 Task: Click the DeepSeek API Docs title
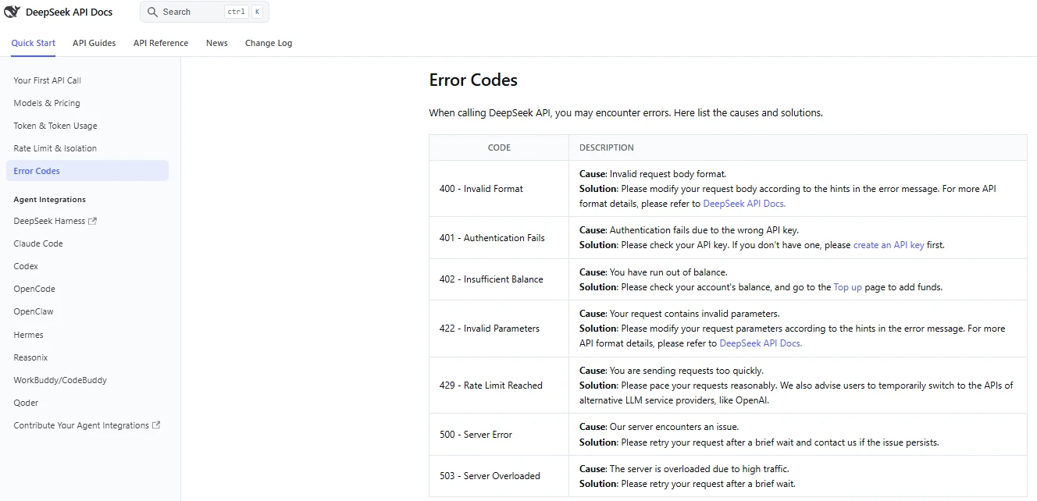coord(69,12)
